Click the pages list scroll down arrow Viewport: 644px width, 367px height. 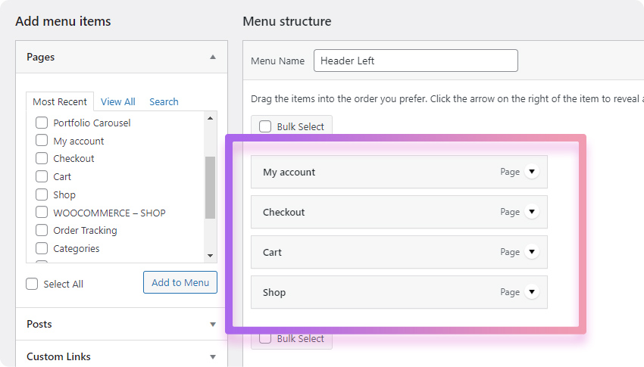pyautogui.click(x=211, y=256)
